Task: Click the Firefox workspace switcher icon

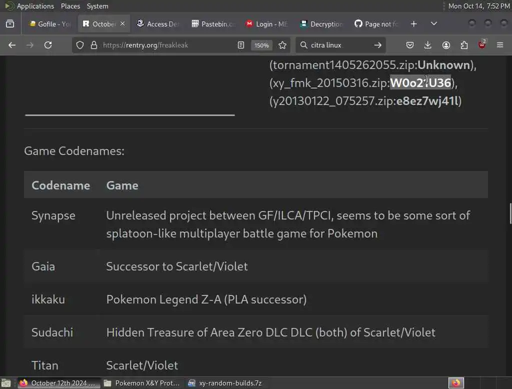Action: point(456,383)
